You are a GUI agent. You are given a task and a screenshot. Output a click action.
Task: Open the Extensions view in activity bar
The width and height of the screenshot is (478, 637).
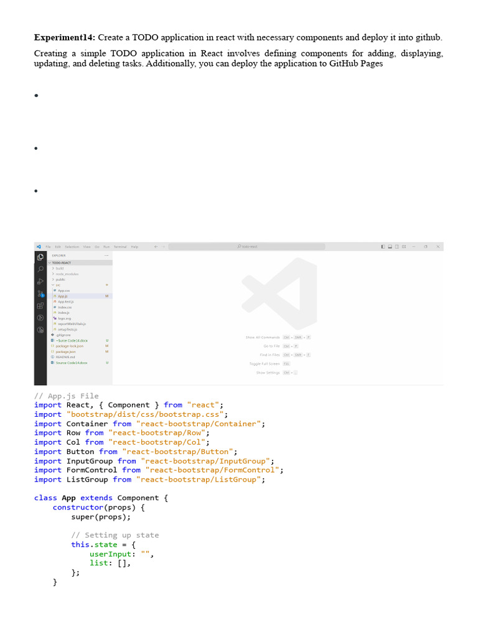[x=40, y=306]
